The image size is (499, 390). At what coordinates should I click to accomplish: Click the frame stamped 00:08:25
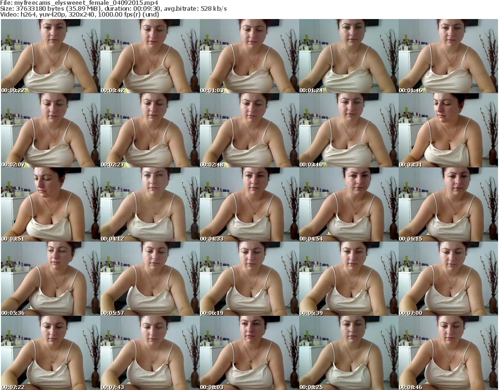click(x=348, y=353)
